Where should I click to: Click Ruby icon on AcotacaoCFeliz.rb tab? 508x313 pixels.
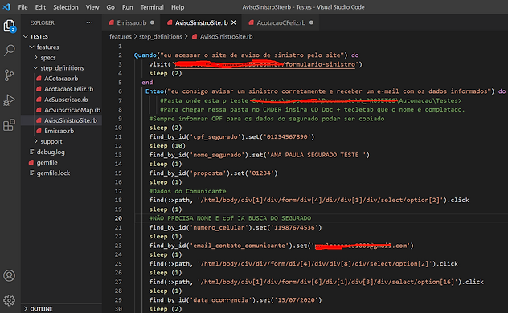251,22
